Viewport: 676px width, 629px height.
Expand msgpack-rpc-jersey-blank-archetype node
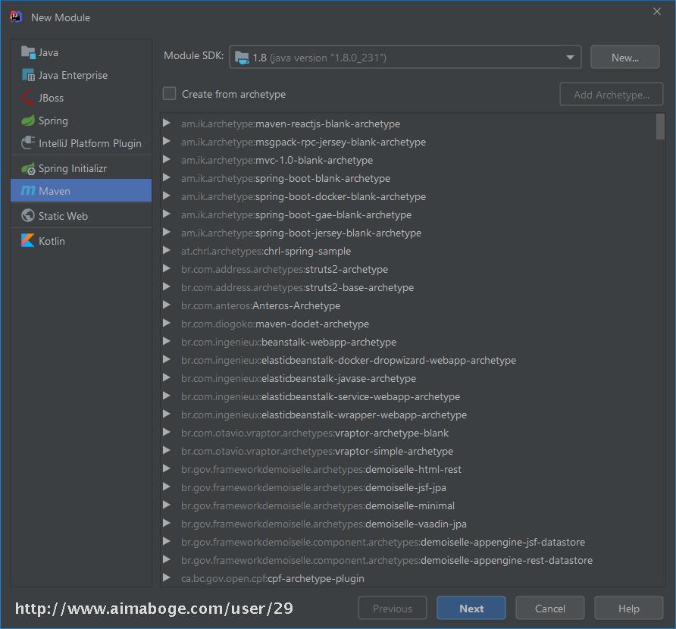[167, 142]
